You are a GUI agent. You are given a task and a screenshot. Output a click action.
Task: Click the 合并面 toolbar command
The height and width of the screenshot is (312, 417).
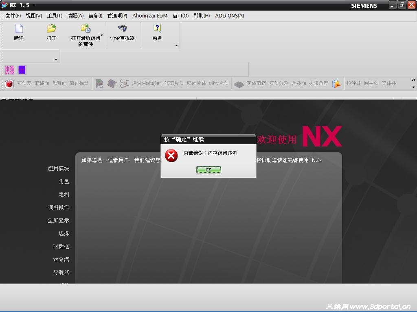tap(298, 83)
